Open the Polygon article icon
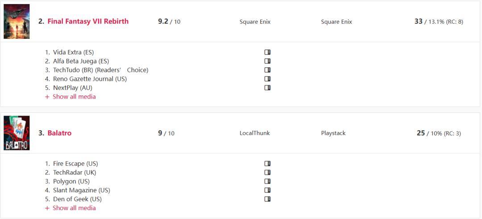The height and width of the screenshot is (219, 482). [x=268, y=182]
